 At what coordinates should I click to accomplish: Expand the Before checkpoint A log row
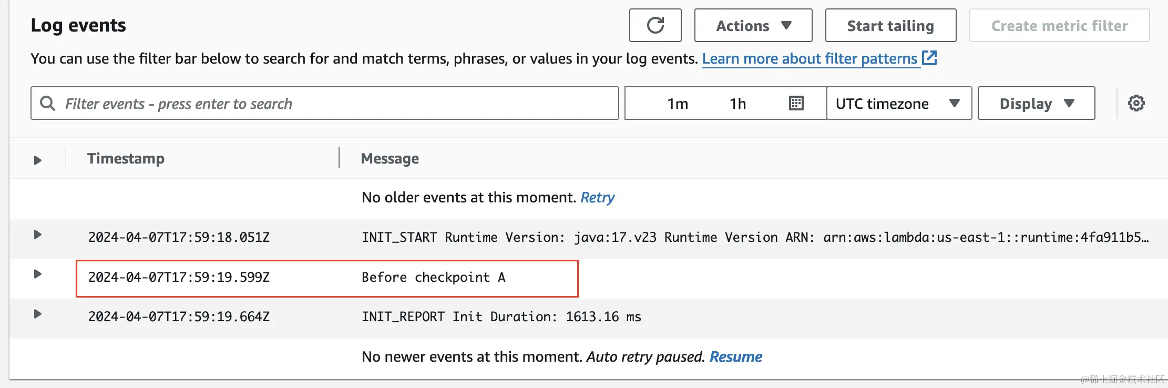click(37, 274)
